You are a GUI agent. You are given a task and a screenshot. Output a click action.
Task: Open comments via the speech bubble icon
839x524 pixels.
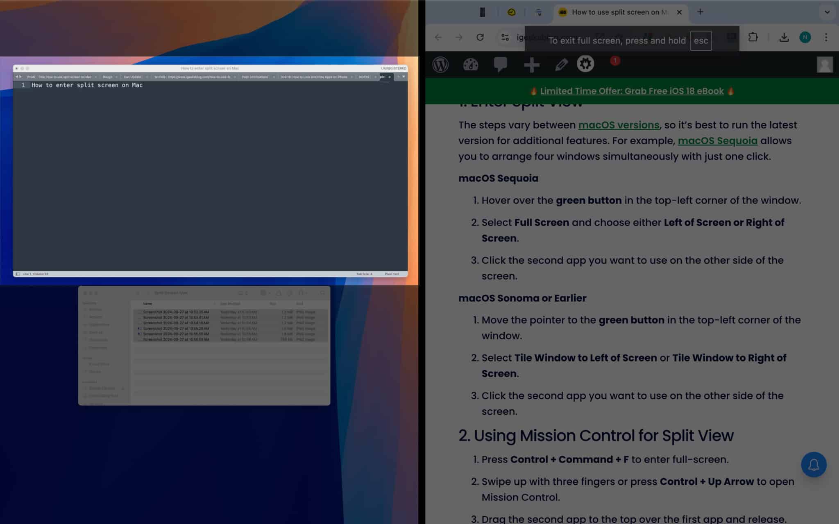tap(501, 64)
